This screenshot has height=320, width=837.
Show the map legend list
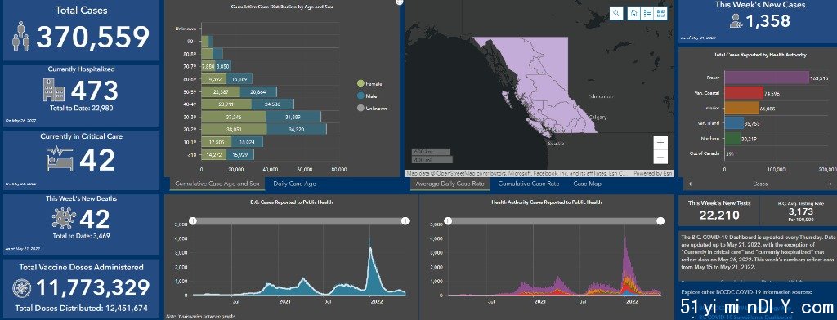pos(647,13)
